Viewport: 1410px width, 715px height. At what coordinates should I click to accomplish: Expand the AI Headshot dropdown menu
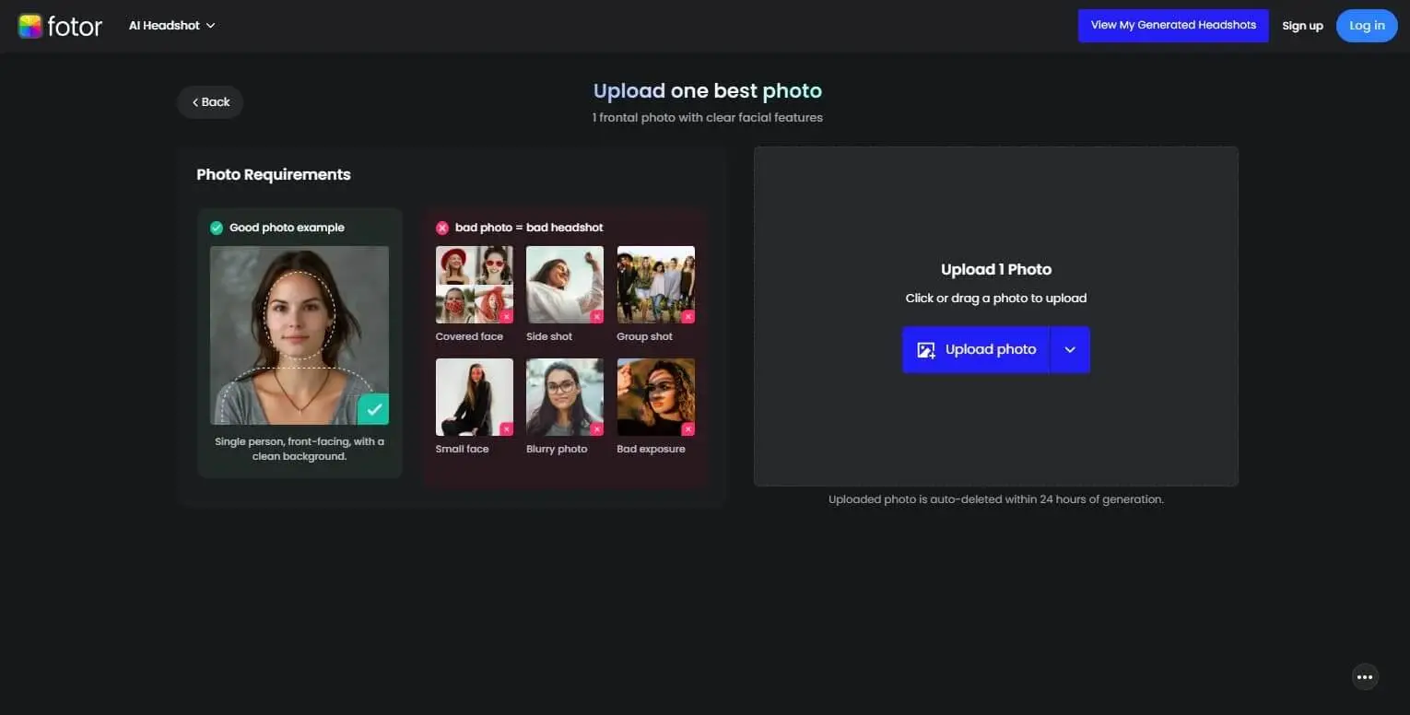(x=172, y=26)
